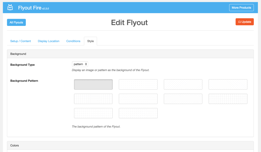Choose the zigzag background pattern
This screenshot has height=152, width=261.
[138, 99]
